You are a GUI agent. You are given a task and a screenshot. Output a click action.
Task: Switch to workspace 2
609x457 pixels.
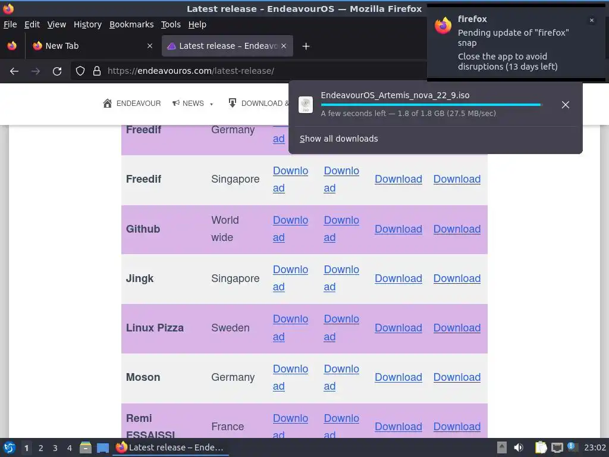click(x=41, y=448)
